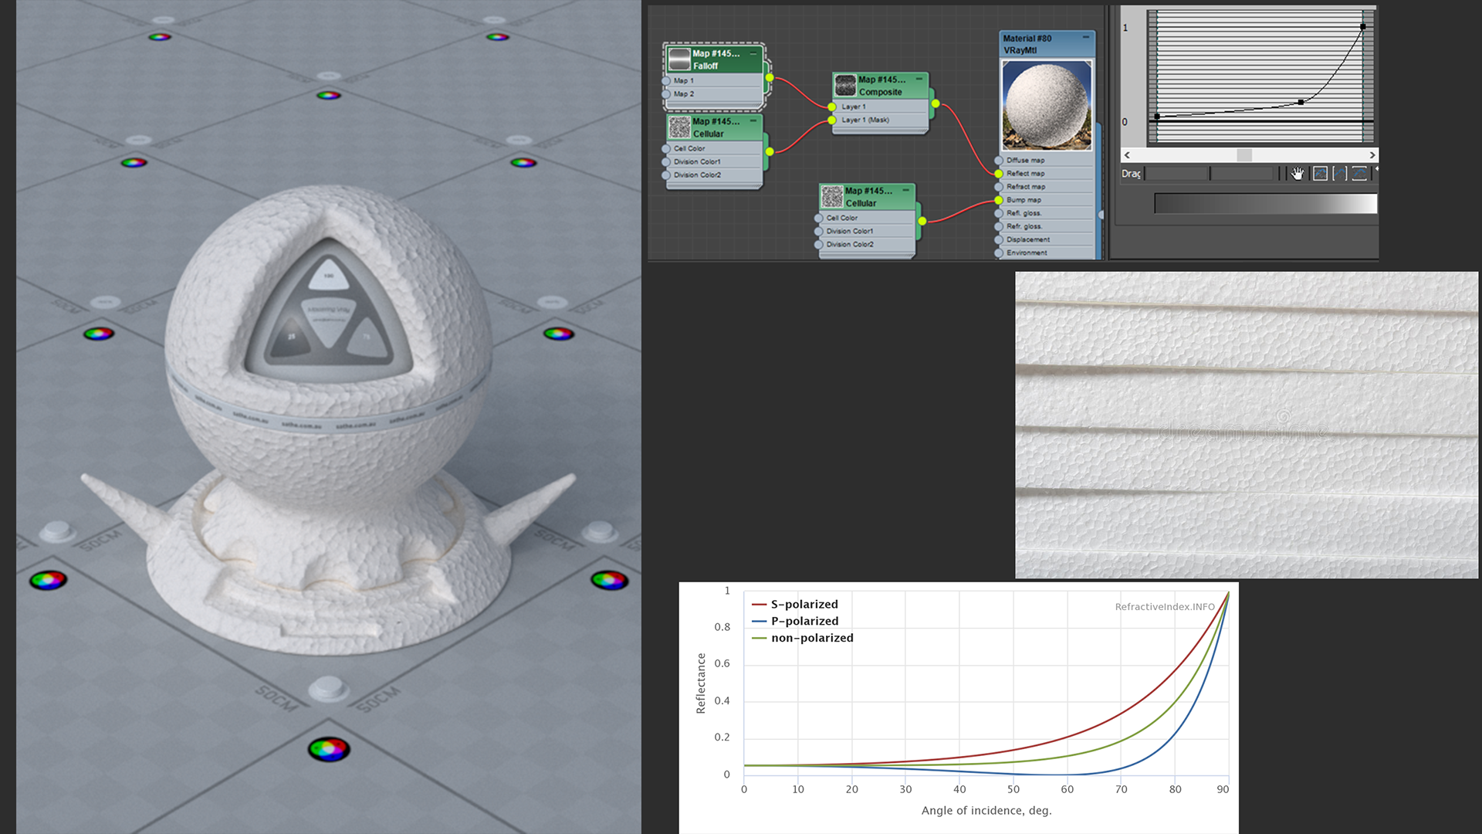The width and height of the screenshot is (1482, 834).
Task: Click the curve editor horizontal scrollbar thumb
Action: point(1244,155)
